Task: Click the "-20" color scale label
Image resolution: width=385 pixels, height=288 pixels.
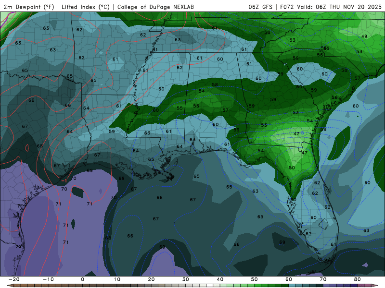Action: 14,279
